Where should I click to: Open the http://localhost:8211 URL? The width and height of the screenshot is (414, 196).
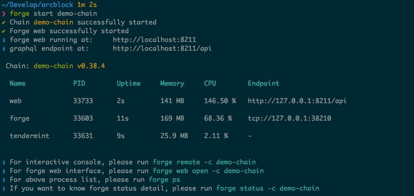pyautogui.click(x=154, y=40)
